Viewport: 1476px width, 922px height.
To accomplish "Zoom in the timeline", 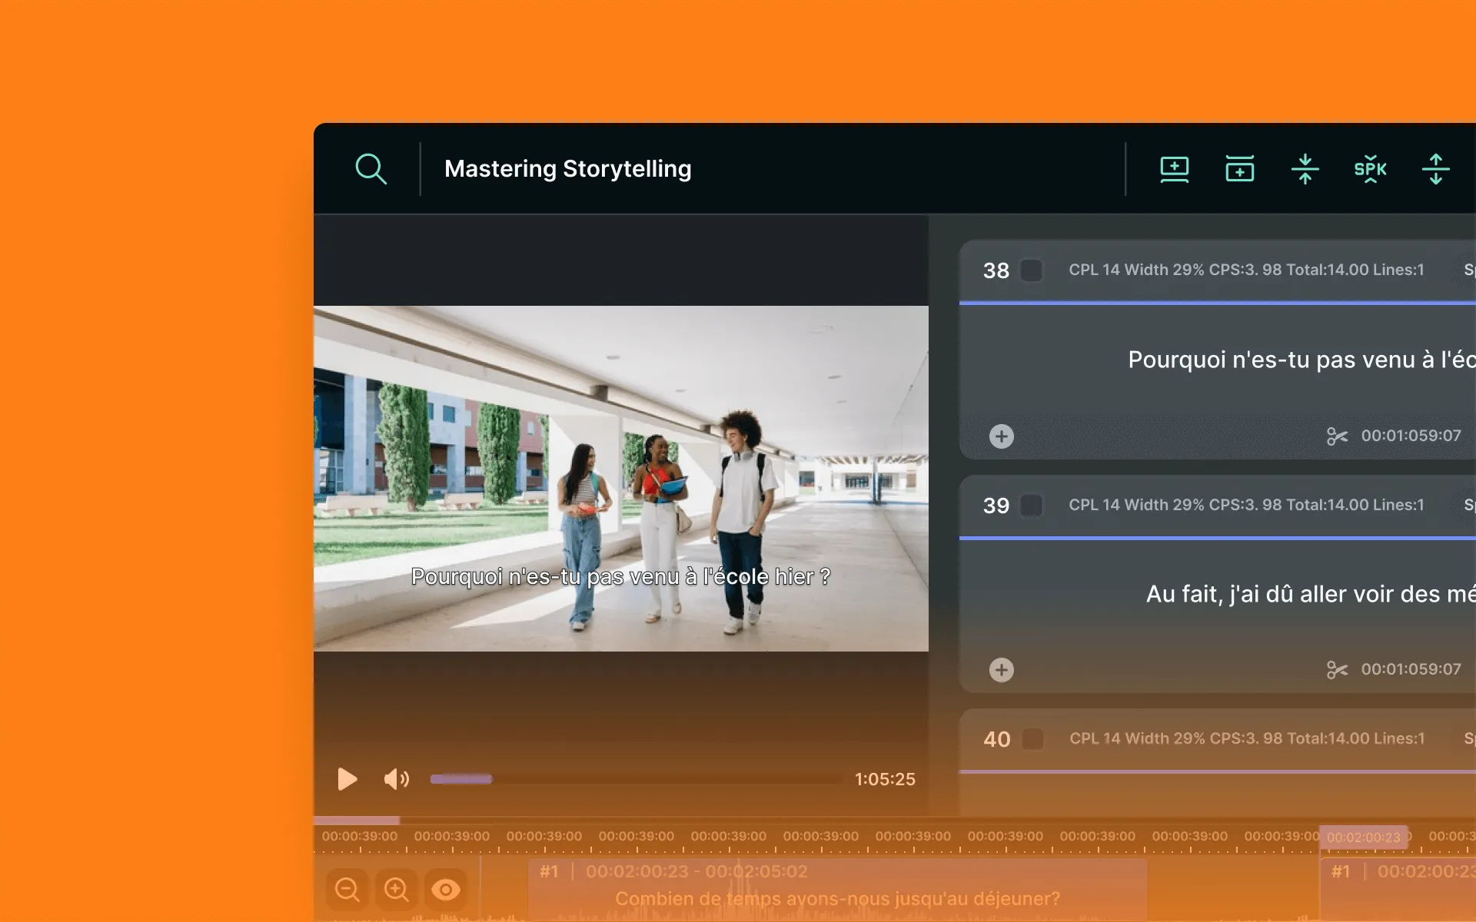I will (x=397, y=890).
